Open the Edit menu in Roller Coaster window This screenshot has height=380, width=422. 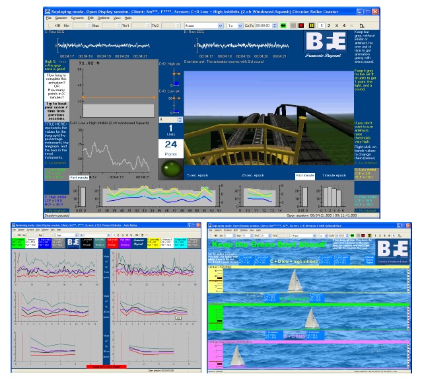click(90, 18)
